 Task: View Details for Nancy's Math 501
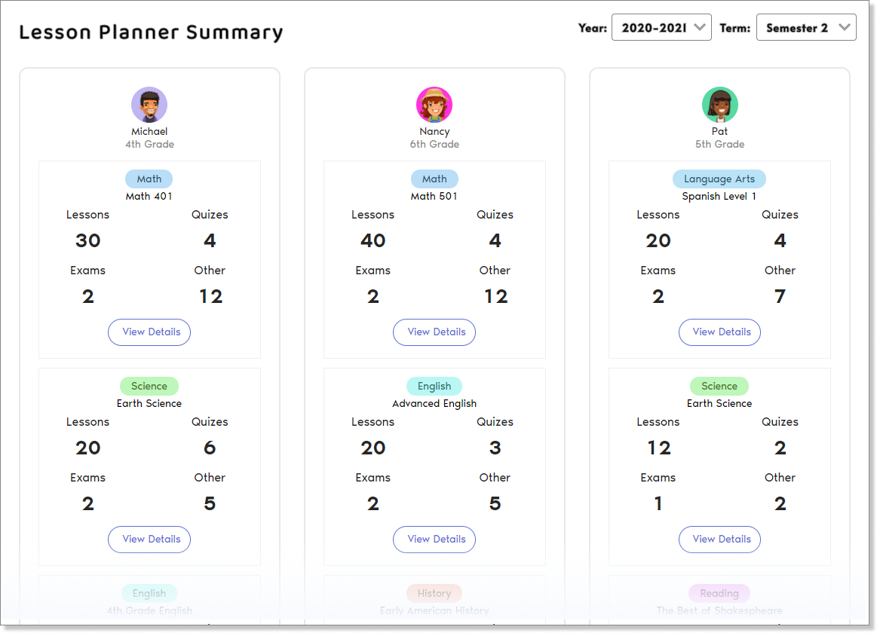(x=434, y=332)
